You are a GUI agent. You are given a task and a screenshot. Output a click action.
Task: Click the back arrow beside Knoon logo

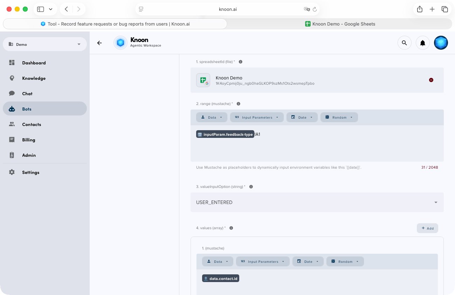[99, 43]
